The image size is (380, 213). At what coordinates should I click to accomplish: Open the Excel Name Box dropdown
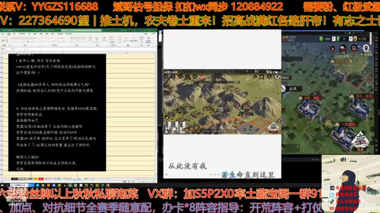[x=10, y=49]
